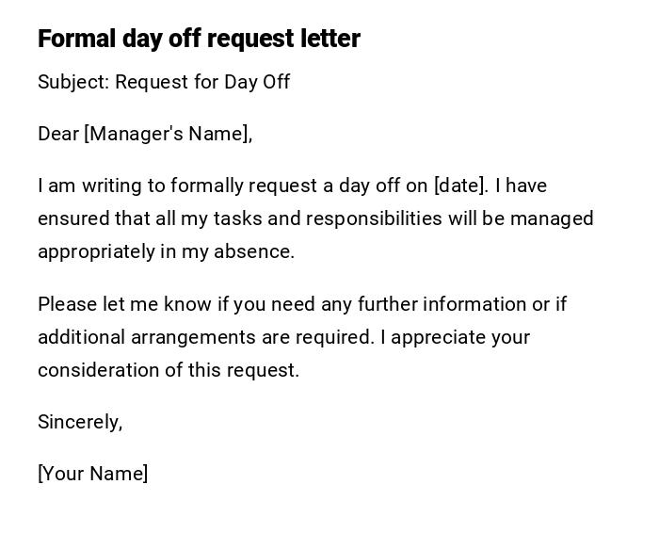Click the "[date]" placeholder text
Screen dimensions: 659x533
click(x=459, y=186)
